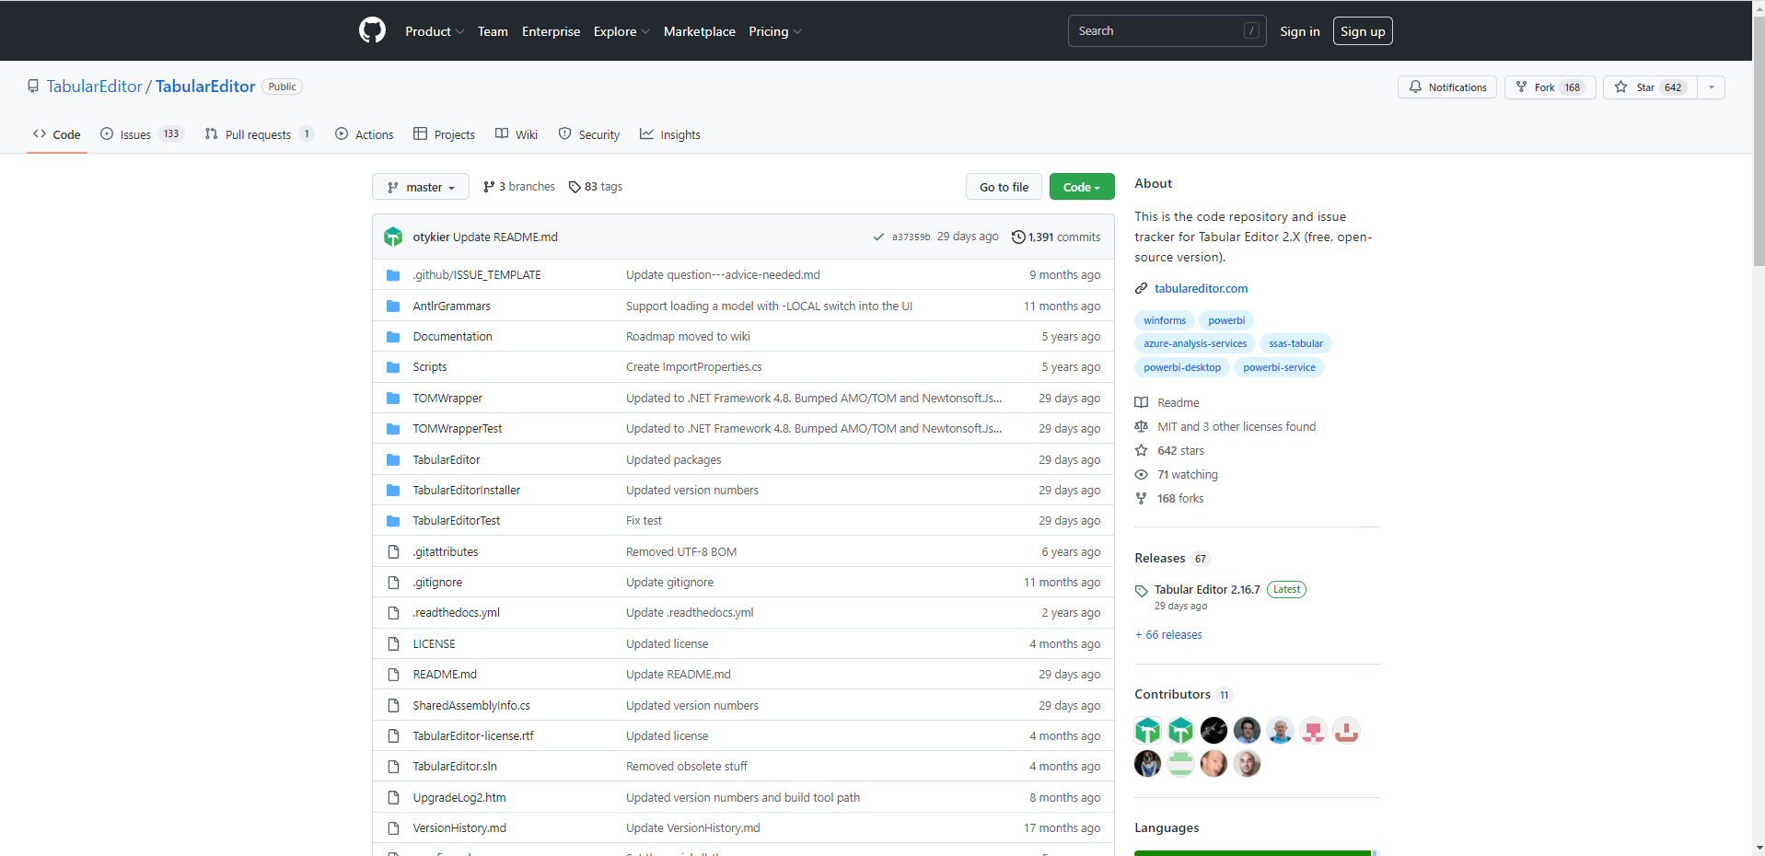The width and height of the screenshot is (1765, 856).
Task: Click the repository icon before TabularEditor owner
Action: pos(33,87)
